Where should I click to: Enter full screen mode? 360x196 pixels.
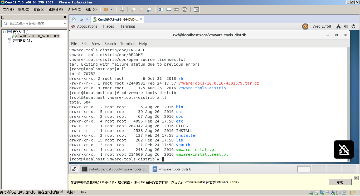[177, 9]
